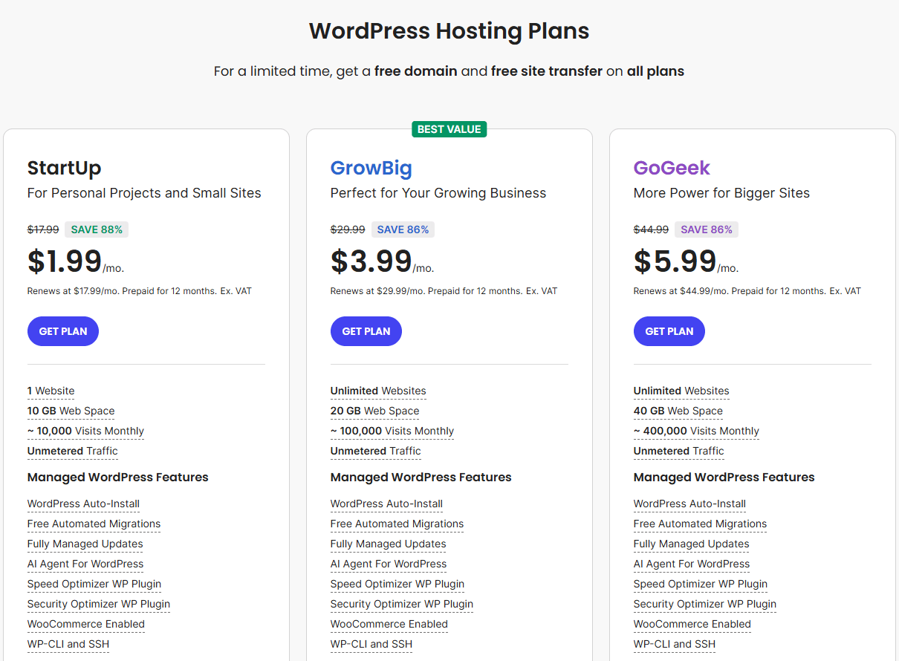This screenshot has height=661, width=899.
Task: Click SAVE 86% badge on GrowBig
Action: point(403,229)
